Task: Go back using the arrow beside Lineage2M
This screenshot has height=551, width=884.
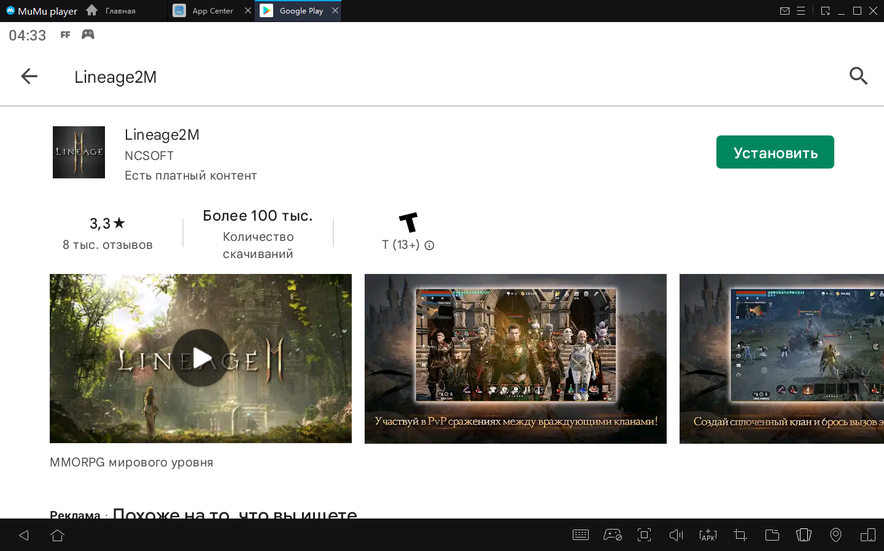Action: pyautogui.click(x=29, y=77)
